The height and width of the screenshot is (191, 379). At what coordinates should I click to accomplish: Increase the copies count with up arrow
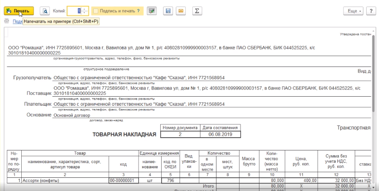(x=85, y=8)
